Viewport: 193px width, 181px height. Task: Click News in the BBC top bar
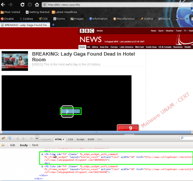153,31
